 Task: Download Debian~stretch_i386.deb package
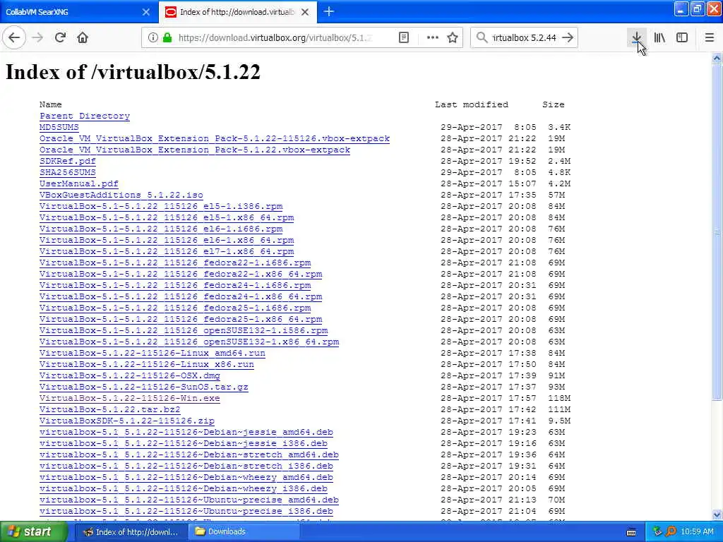tap(186, 466)
